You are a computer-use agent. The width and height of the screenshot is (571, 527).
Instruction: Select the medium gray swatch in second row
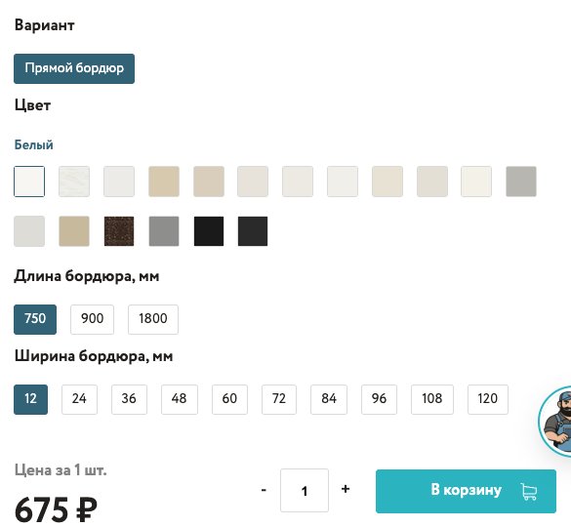coord(164,231)
